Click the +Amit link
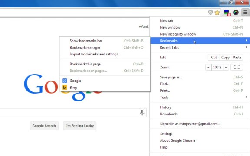Viewport: 250px width, 156px height. [x=144, y=26]
